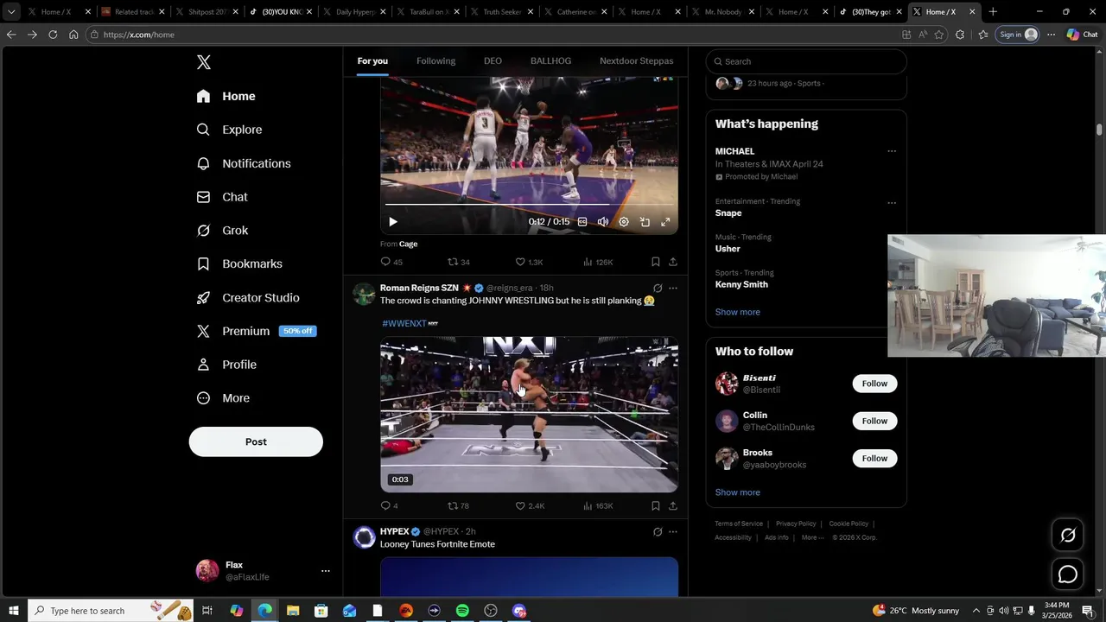
Task: Share the Cage video post
Action: [x=672, y=262]
